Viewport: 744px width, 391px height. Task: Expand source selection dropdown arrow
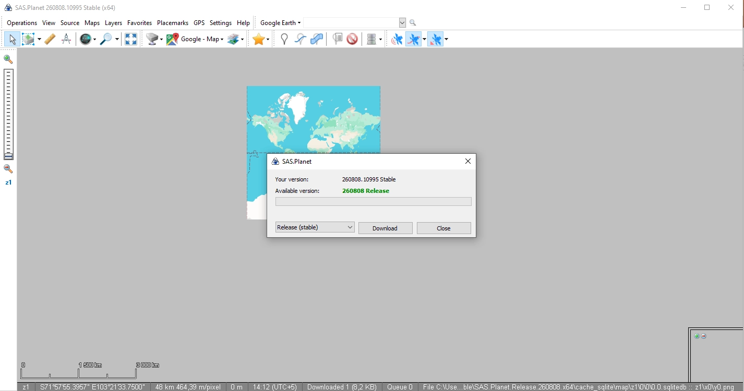(161, 39)
